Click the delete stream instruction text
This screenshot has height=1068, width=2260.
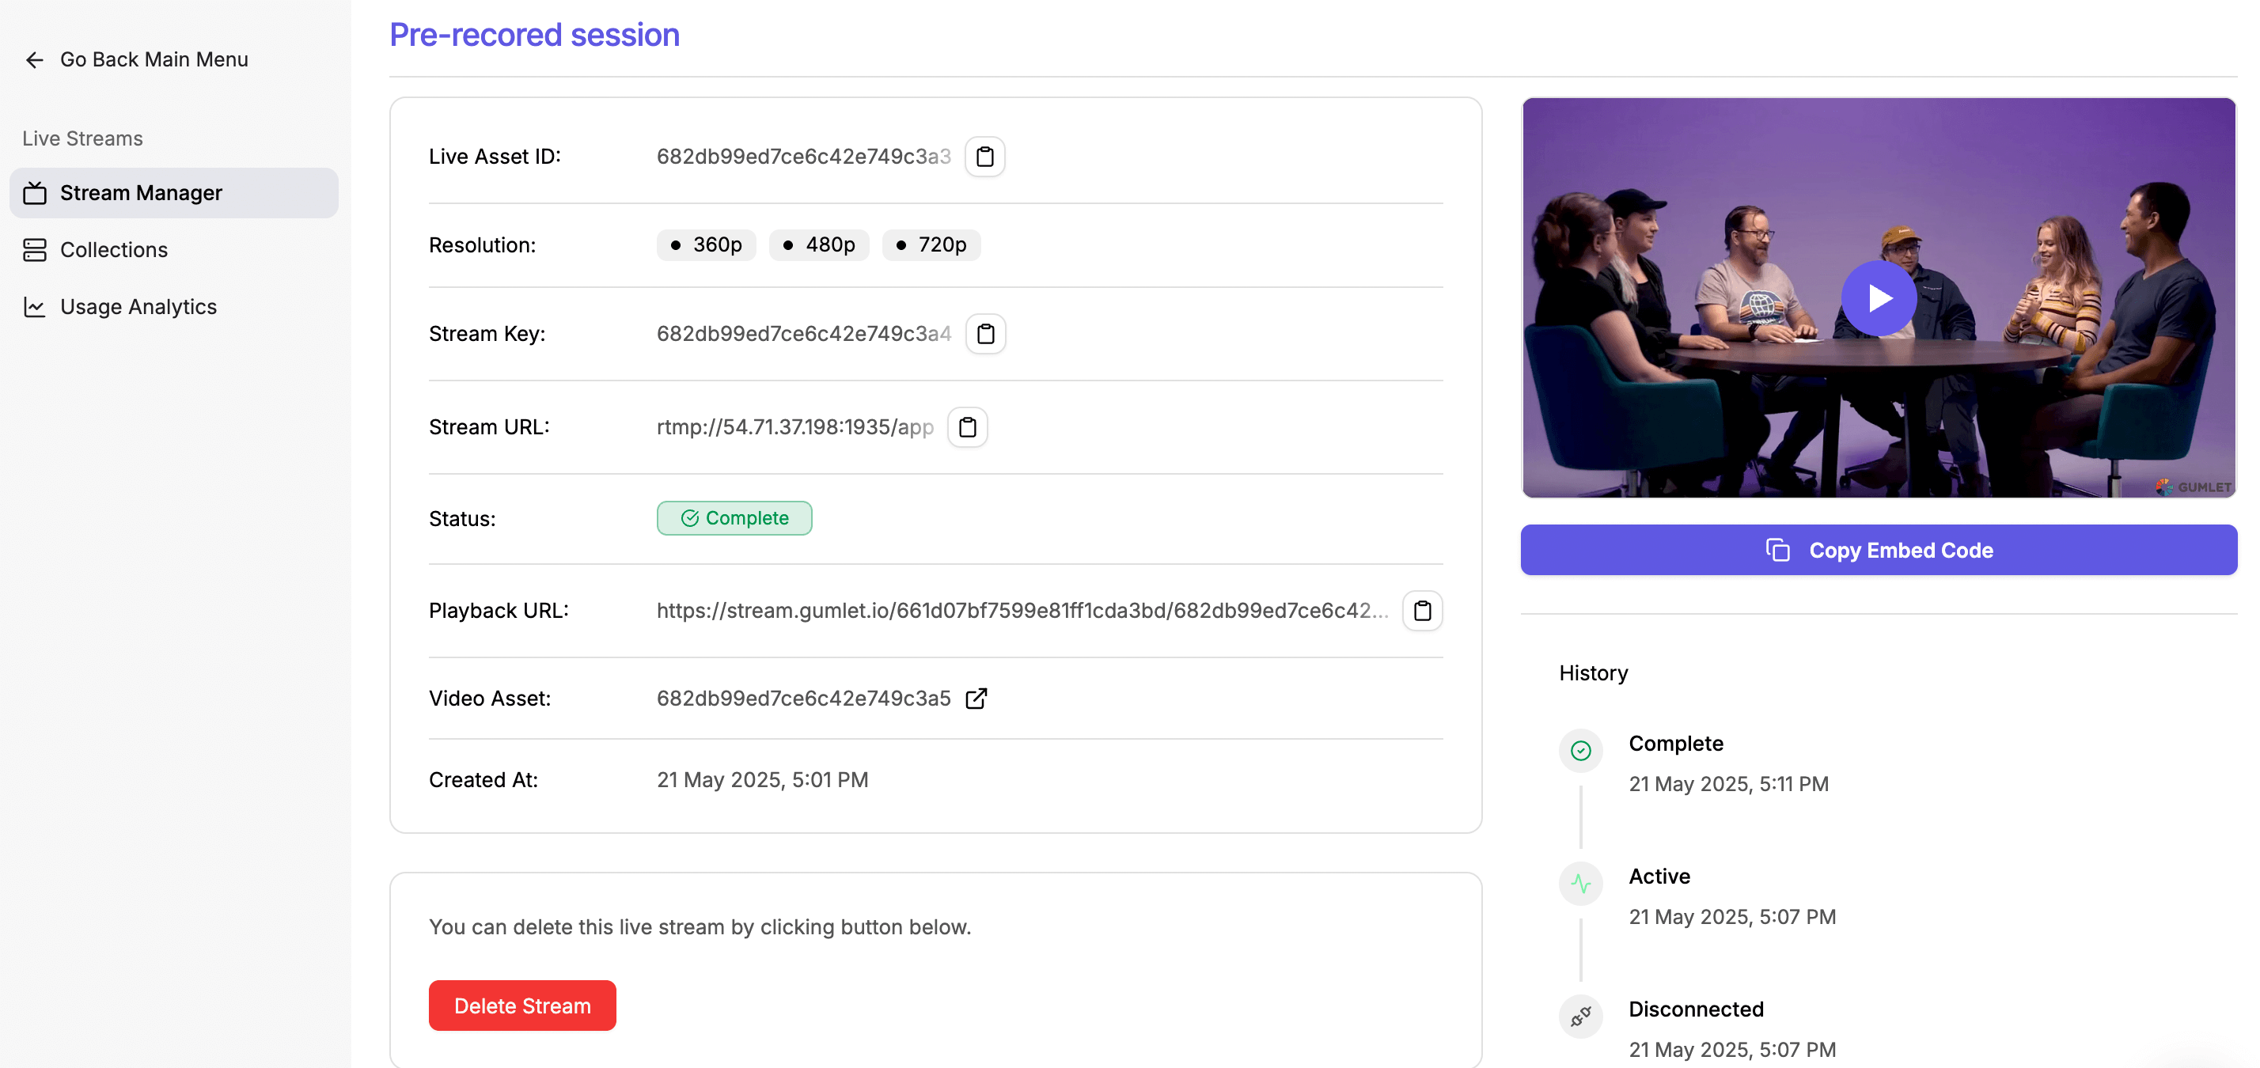pyautogui.click(x=700, y=927)
